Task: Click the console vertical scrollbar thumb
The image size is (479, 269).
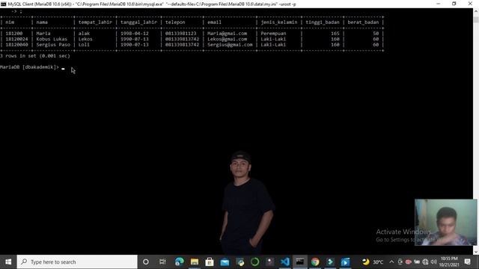Action: (476, 20)
